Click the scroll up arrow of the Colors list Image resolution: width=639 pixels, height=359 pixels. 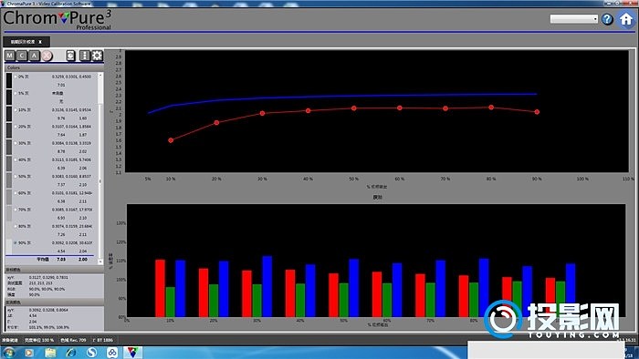100,76
